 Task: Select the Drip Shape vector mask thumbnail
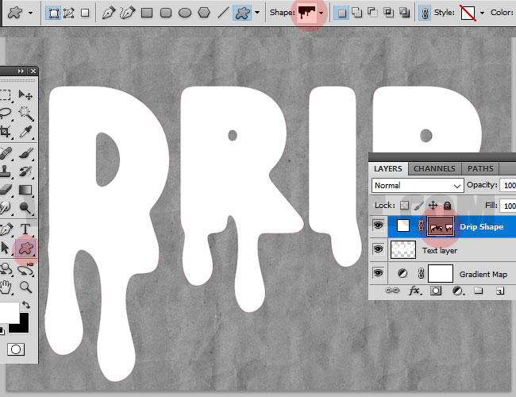[441, 226]
